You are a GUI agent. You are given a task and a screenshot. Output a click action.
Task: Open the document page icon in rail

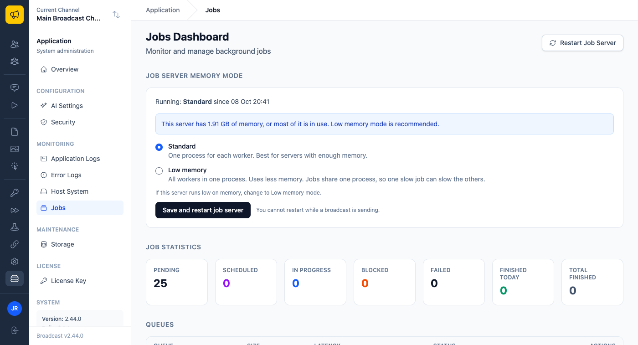[15, 132]
